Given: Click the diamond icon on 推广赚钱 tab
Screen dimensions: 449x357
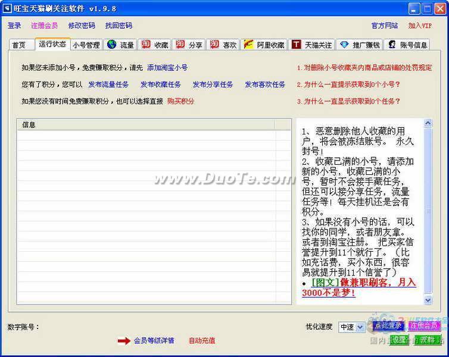Looking at the screenshot, I should click(x=344, y=45).
